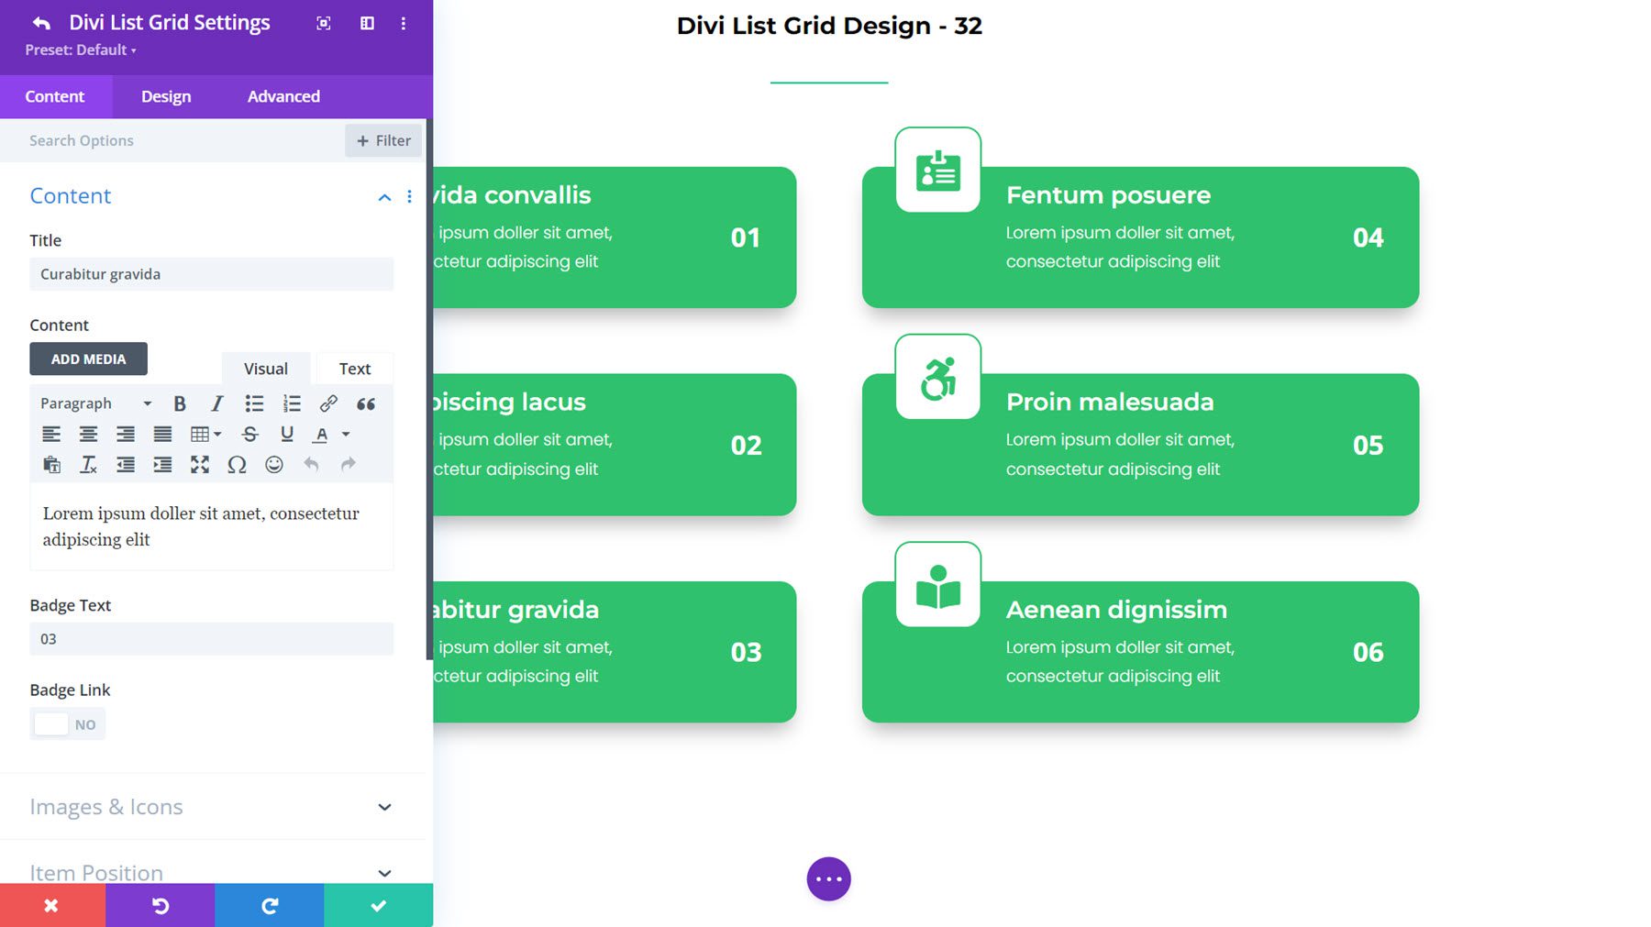Insert a link in the content editor
The width and height of the screenshot is (1651, 927).
[x=327, y=403]
